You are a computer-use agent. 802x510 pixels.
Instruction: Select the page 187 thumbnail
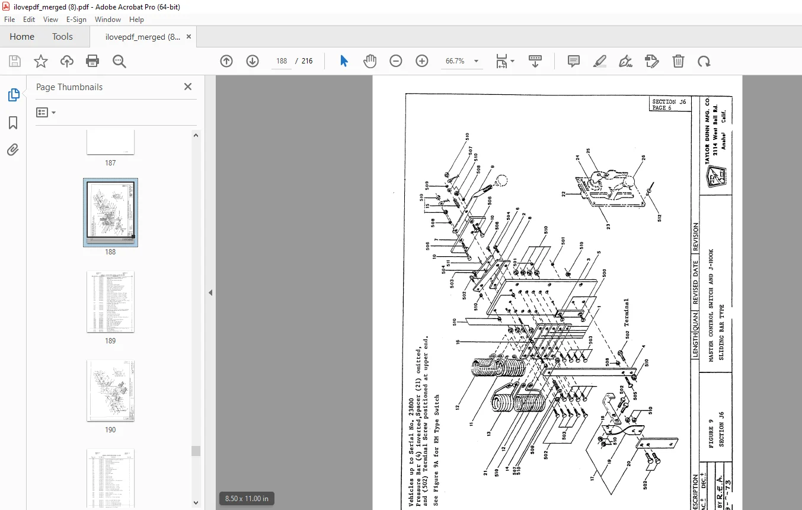[x=110, y=142]
